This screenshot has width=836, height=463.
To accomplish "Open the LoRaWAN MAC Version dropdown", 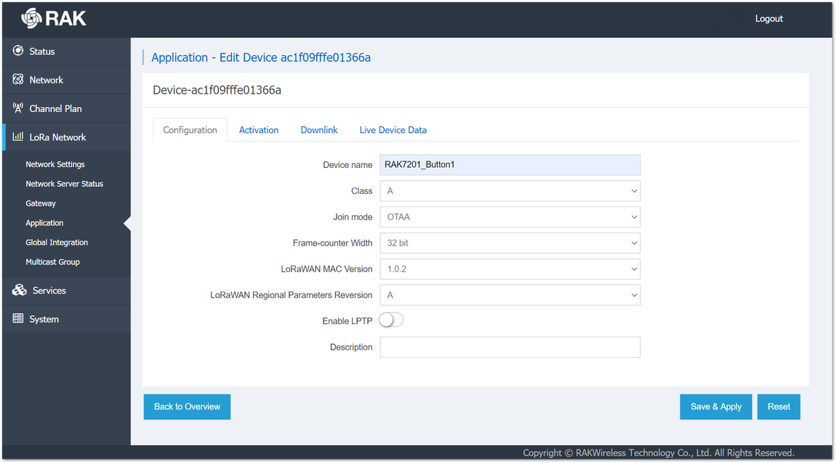I will 510,269.
